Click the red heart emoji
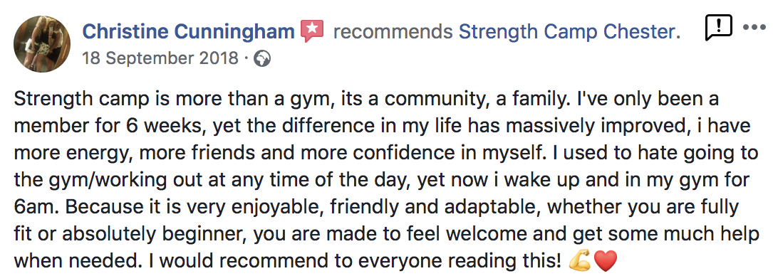773x276 pixels. point(605,261)
